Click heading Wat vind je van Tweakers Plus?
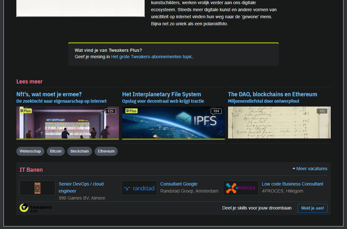 (108, 50)
